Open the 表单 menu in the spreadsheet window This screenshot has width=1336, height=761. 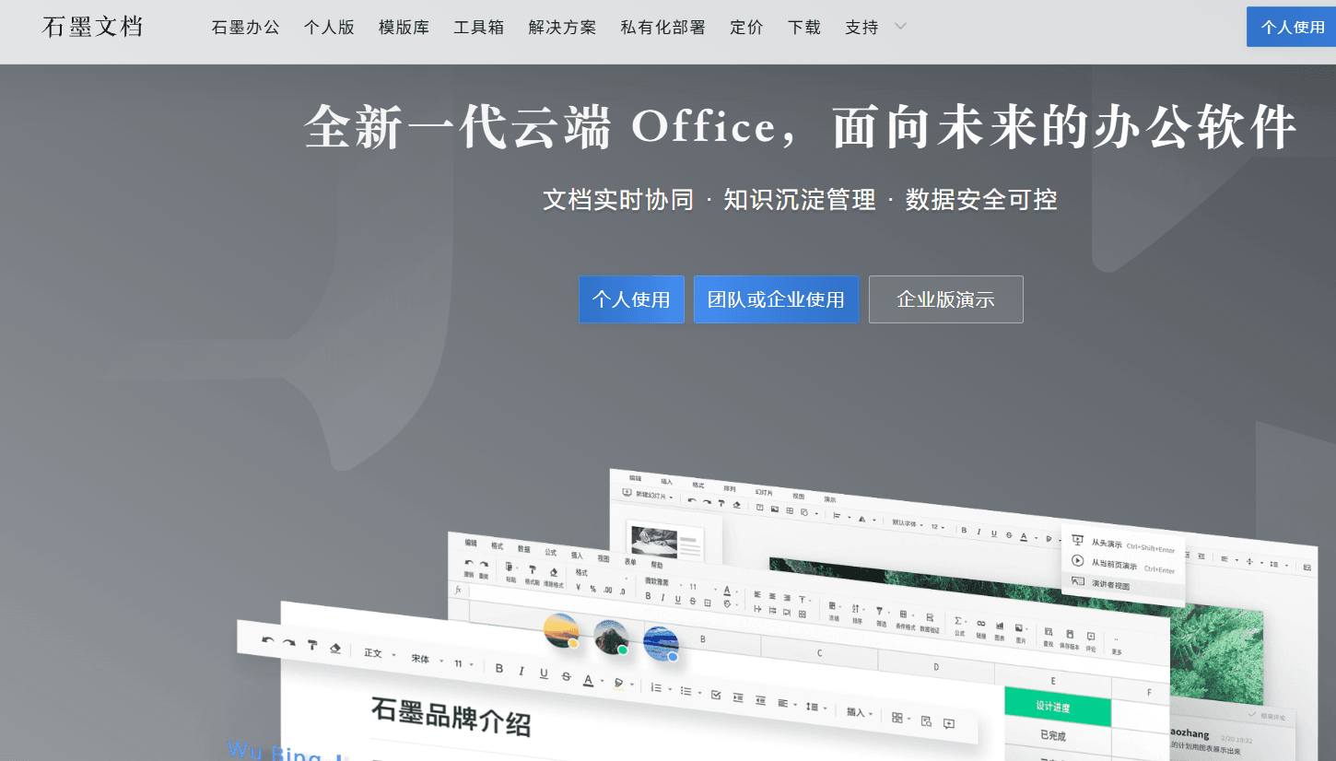[x=630, y=561]
